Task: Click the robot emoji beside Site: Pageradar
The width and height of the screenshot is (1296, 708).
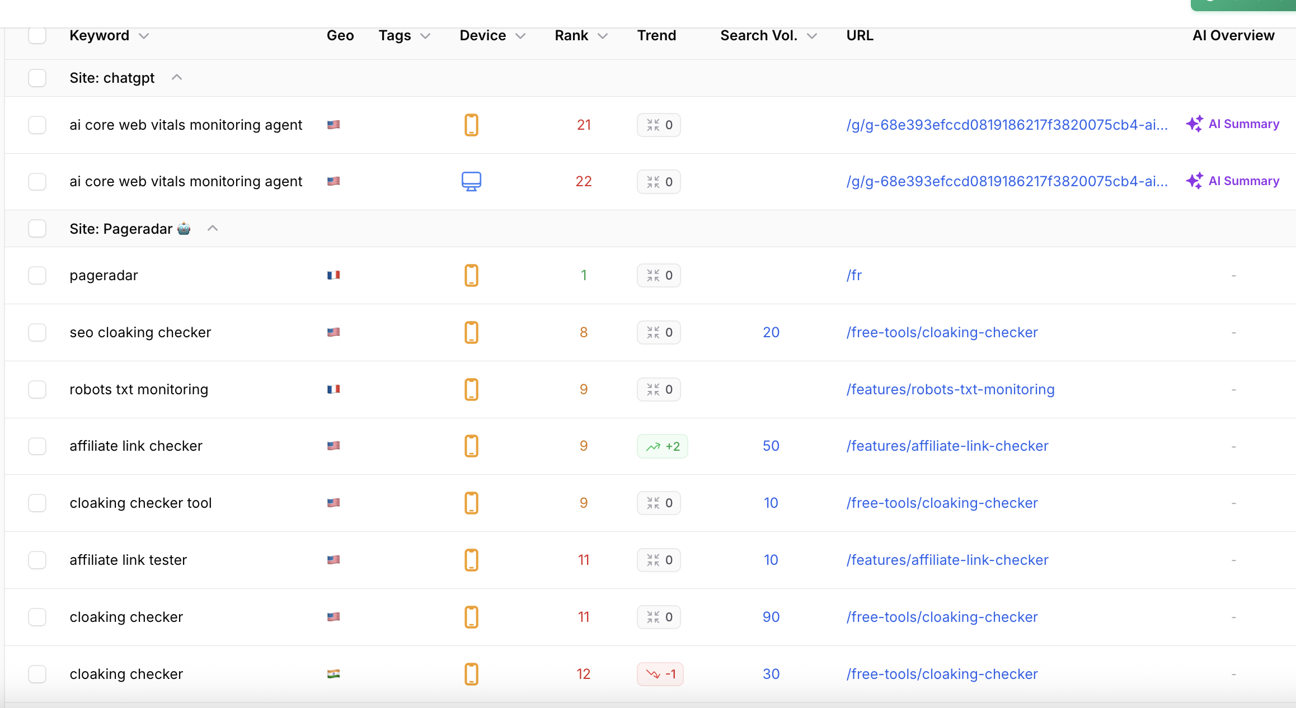Action: point(184,229)
